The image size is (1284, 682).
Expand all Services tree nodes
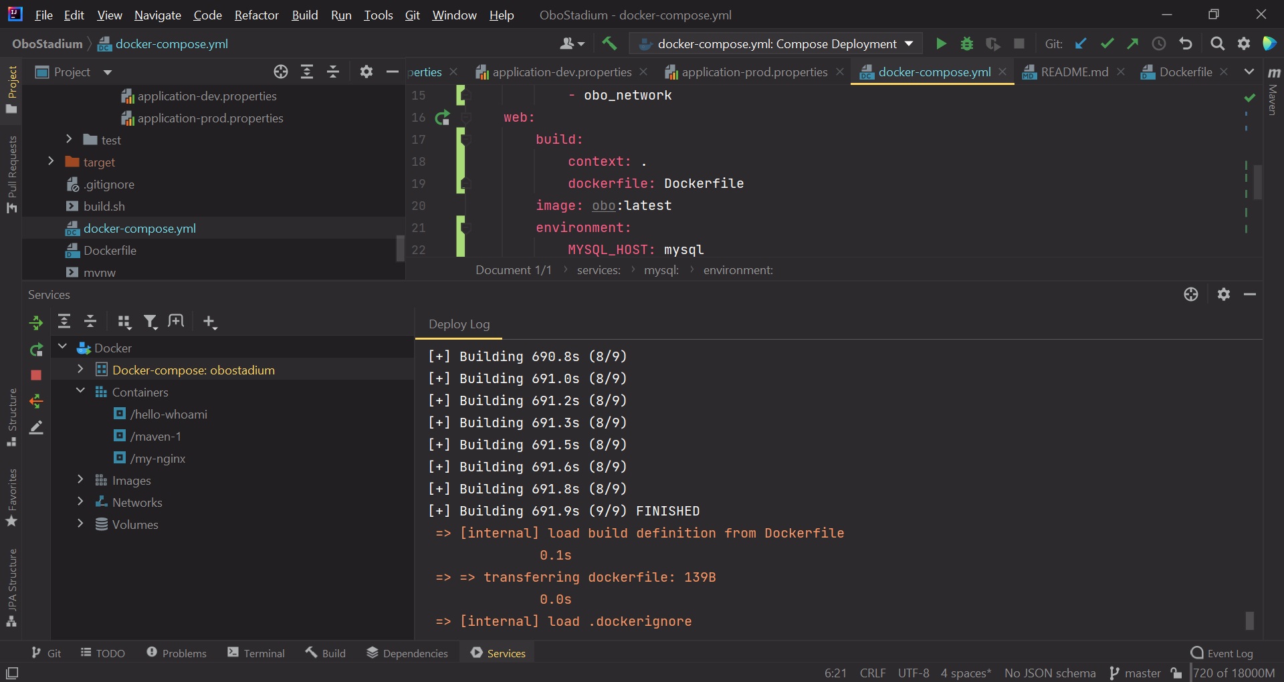[64, 322]
